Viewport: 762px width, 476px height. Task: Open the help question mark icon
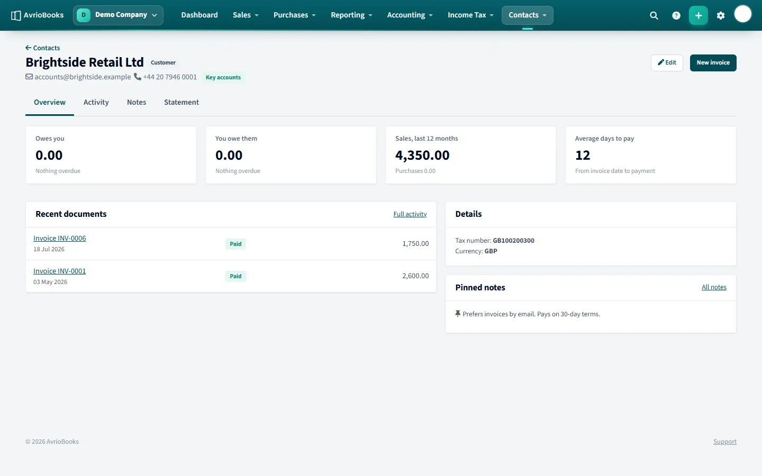(676, 15)
